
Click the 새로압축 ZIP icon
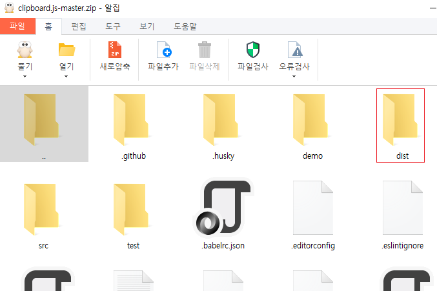[x=115, y=50]
